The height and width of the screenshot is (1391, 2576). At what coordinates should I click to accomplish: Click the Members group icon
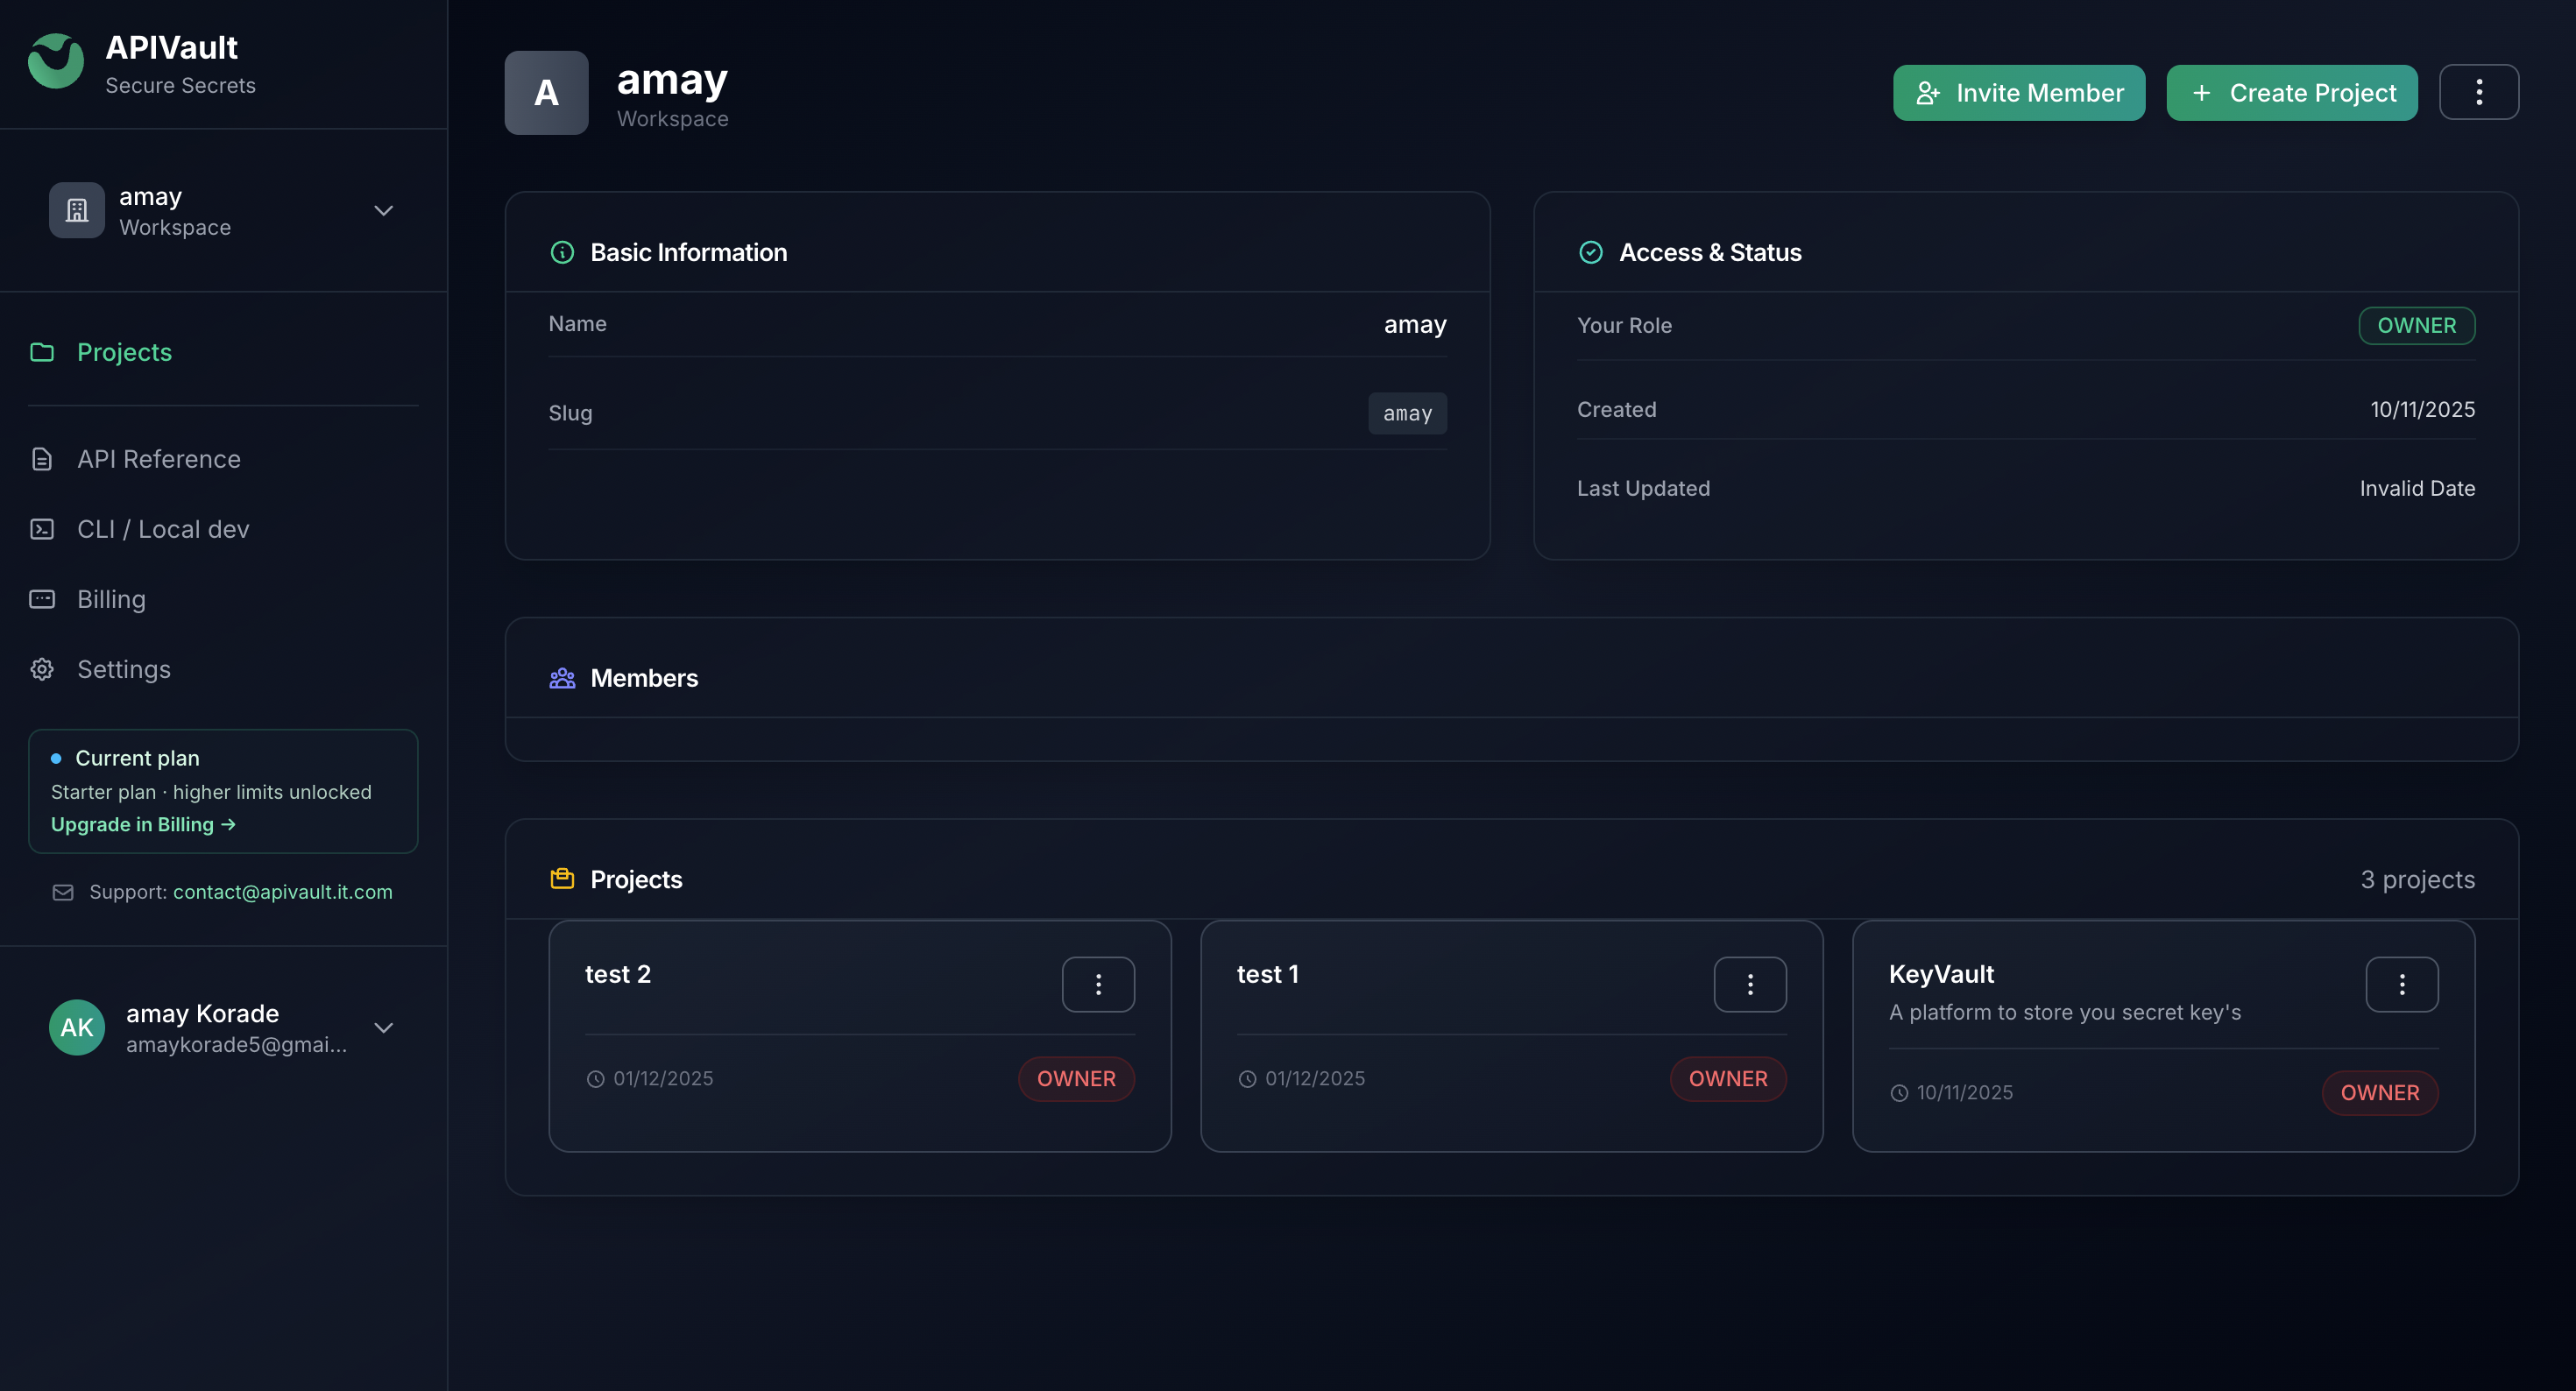point(562,677)
